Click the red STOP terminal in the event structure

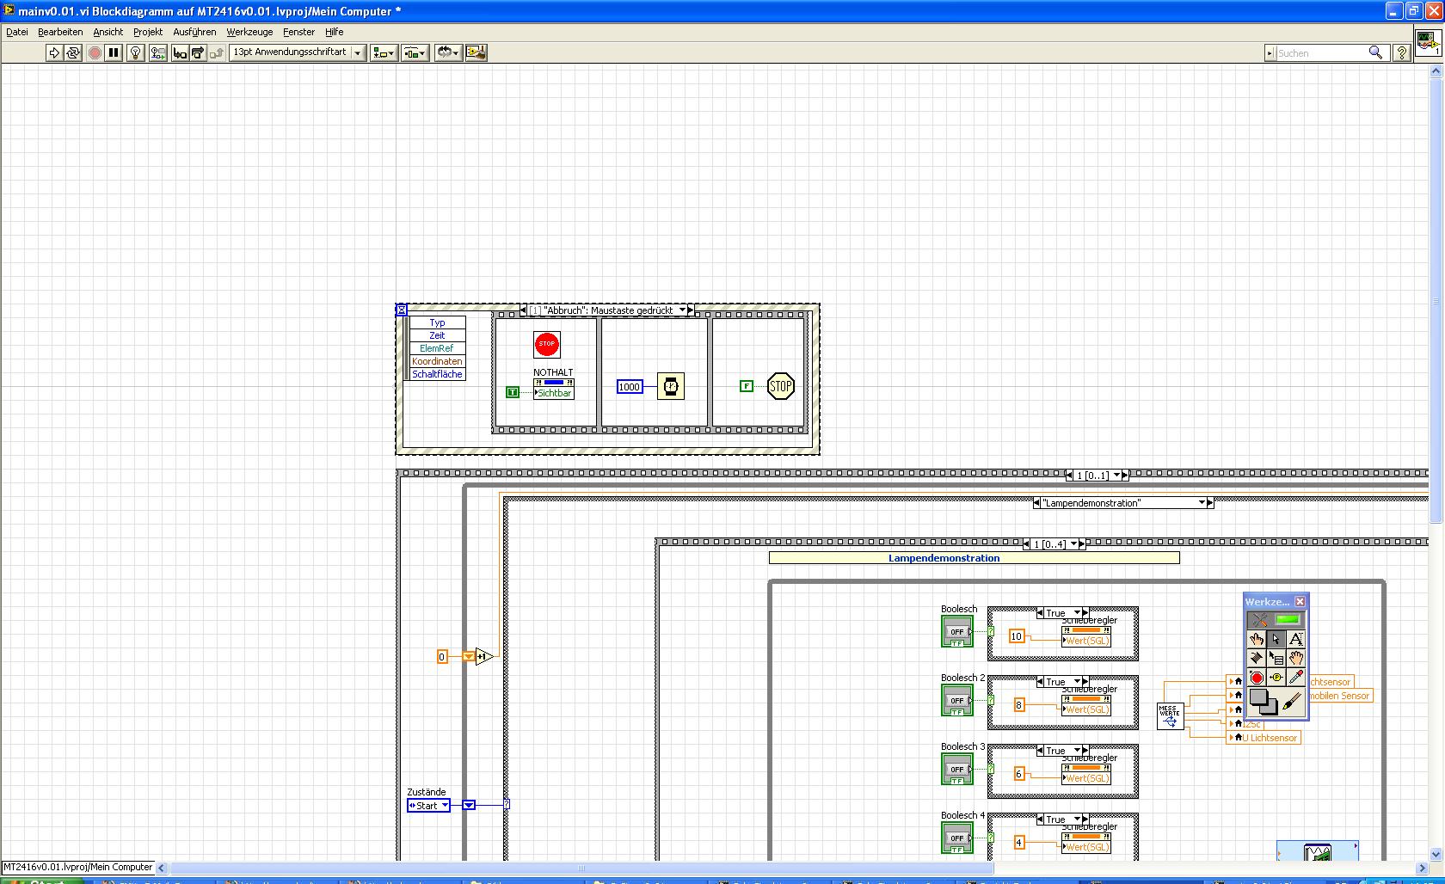tap(547, 345)
